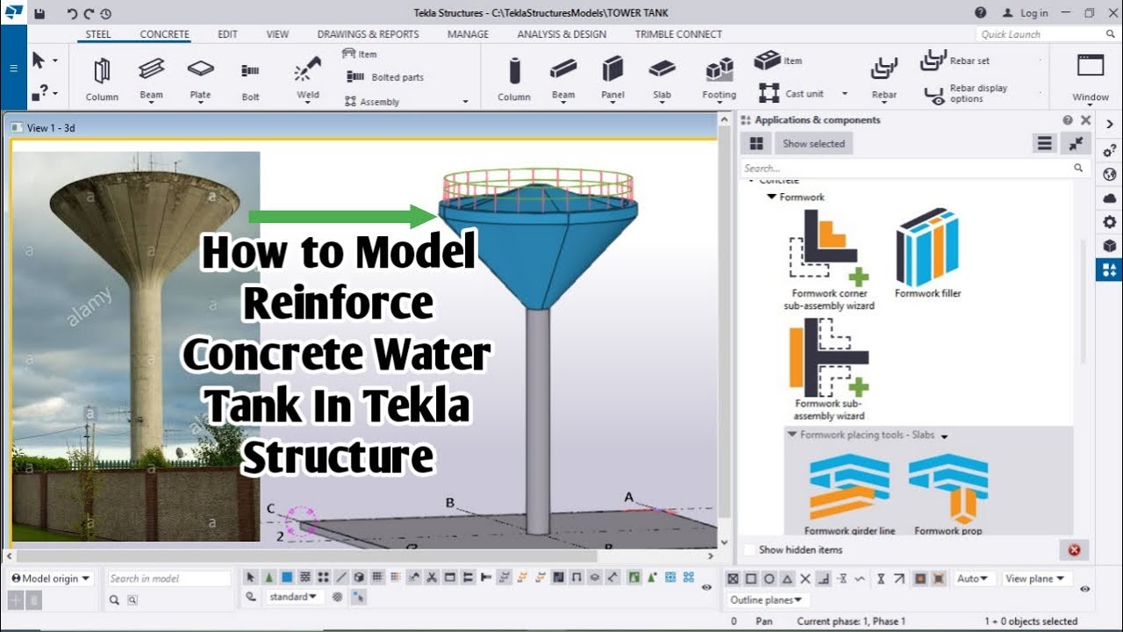Switch to the CONCRETE ribbon tab

pyautogui.click(x=164, y=34)
